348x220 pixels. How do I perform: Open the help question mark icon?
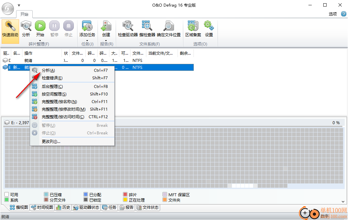tap(344, 14)
